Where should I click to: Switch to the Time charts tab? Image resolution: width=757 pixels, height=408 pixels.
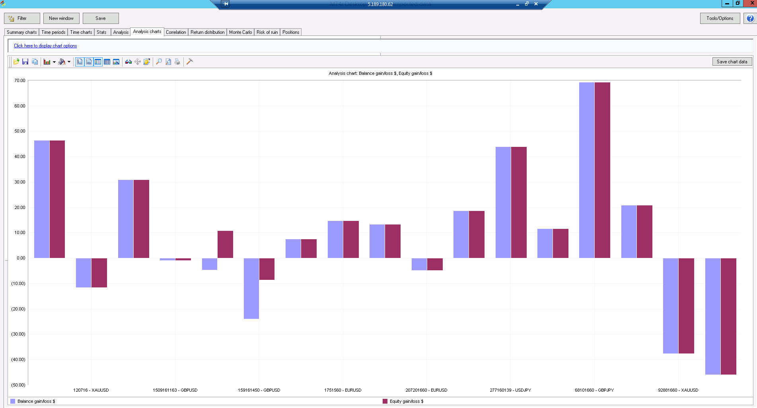click(x=81, y=32)
